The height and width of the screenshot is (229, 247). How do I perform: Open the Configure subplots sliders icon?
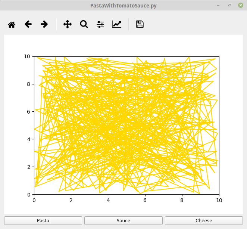pos(100,24)
